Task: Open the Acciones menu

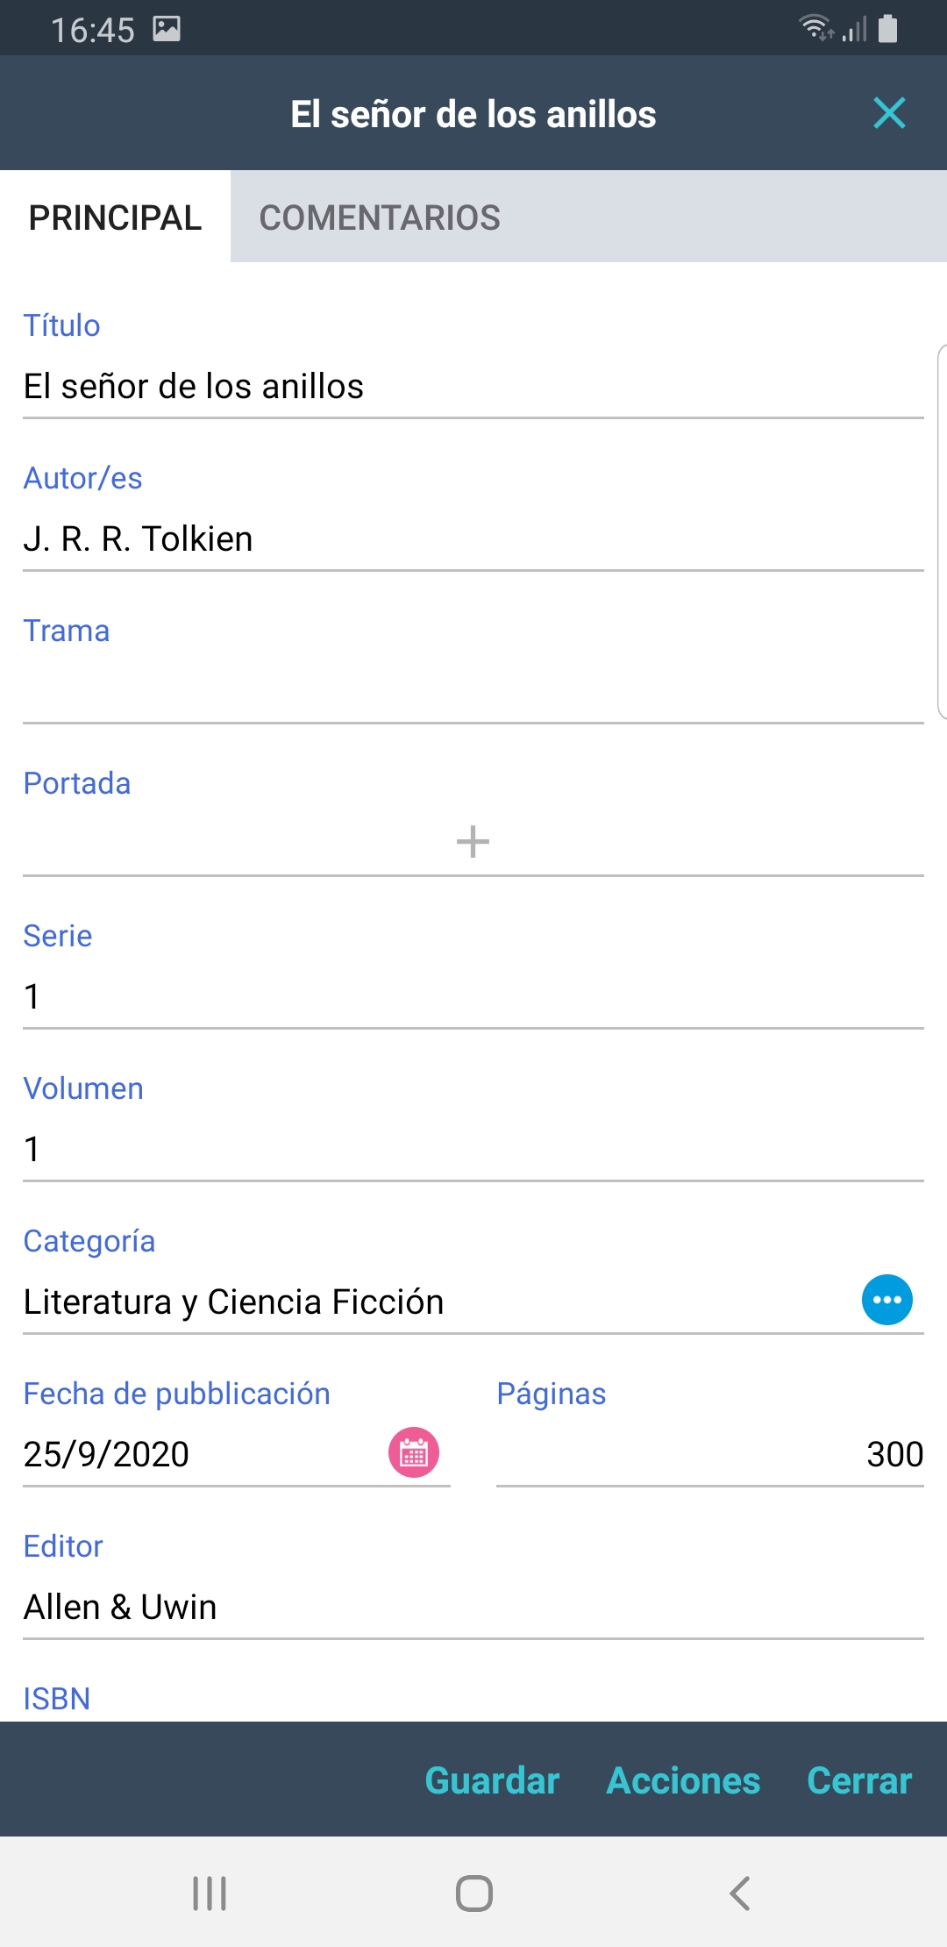Action: 683,1780
